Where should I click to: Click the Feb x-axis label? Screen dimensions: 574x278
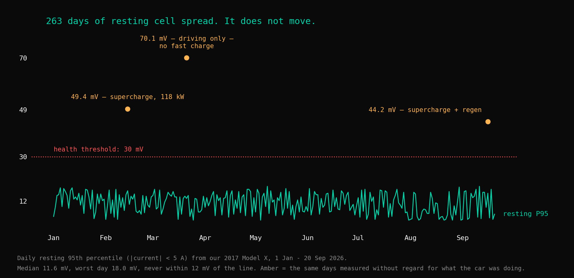pos(106,238)
